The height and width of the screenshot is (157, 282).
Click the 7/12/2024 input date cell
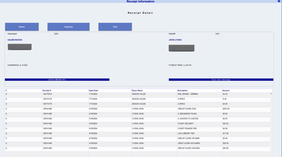93,94
